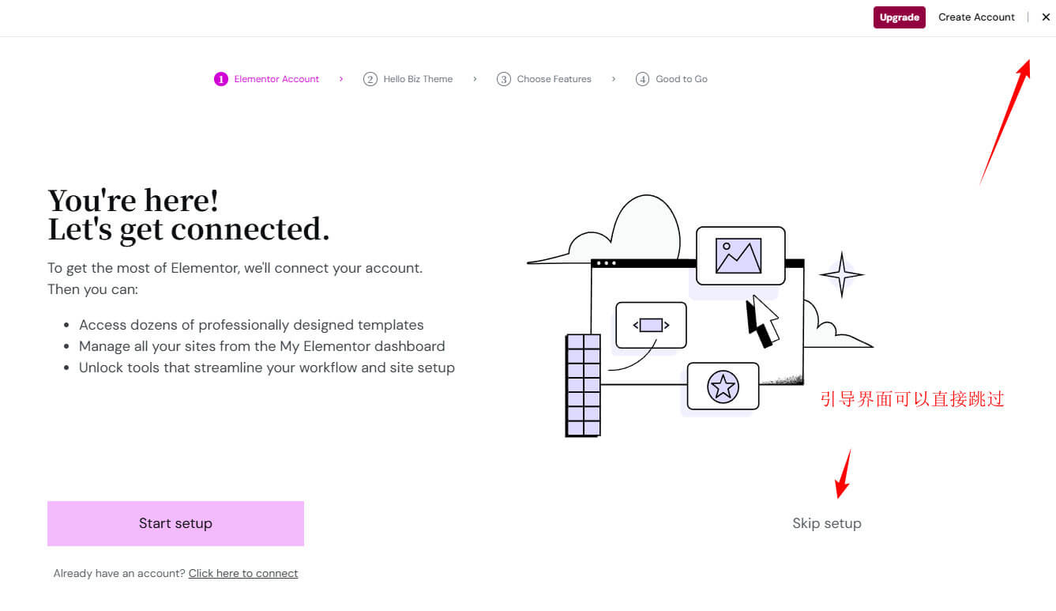
Task: Click the chevron after Elementor Account
Action: coord(341,79)
